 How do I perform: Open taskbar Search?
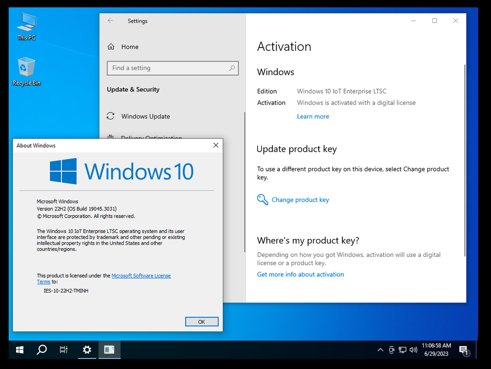[42, 350]
